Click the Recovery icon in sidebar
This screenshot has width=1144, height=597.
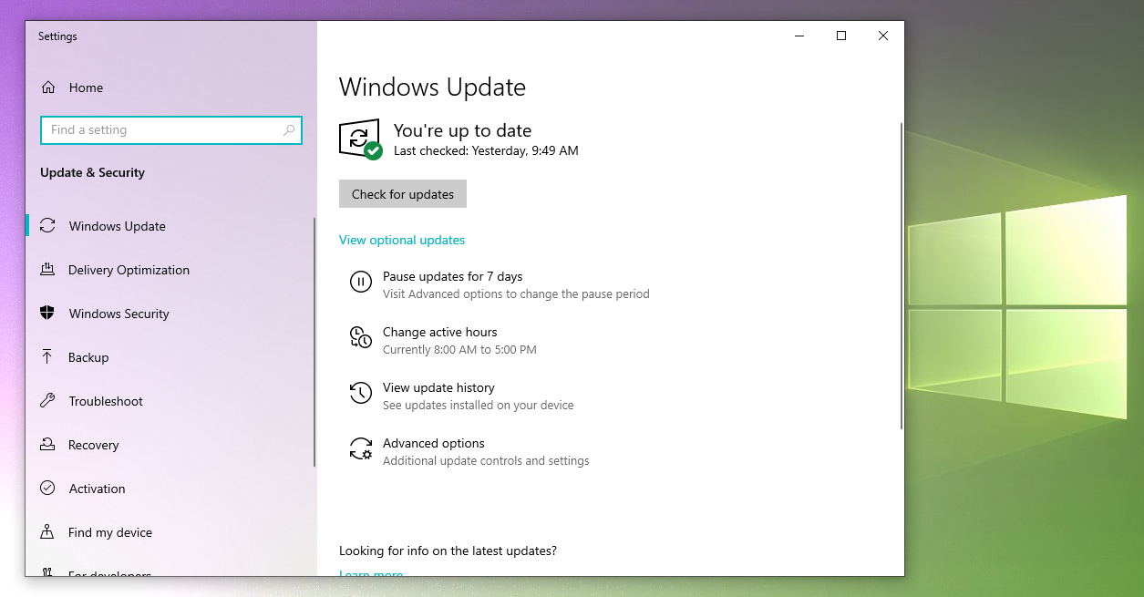(48, 445)
